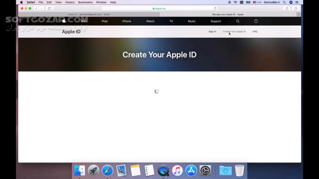Screen dimensions: 319x179
Task: Open the U.S. input source menu
Action: click(257, 3)
